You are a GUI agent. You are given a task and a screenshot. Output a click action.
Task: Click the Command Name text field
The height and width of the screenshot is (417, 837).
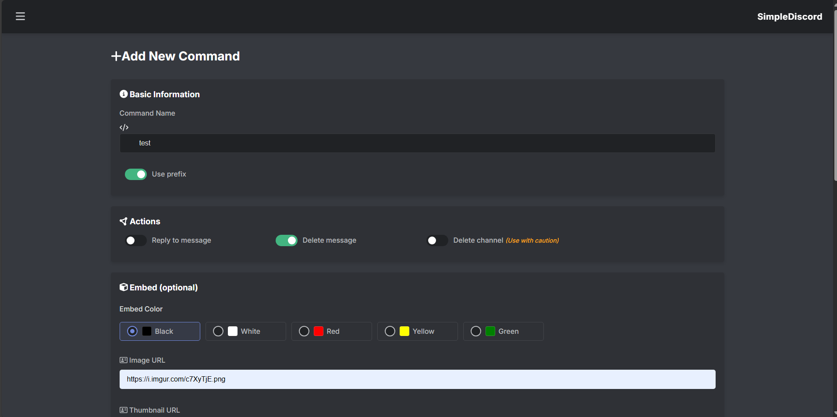[417, 143]
